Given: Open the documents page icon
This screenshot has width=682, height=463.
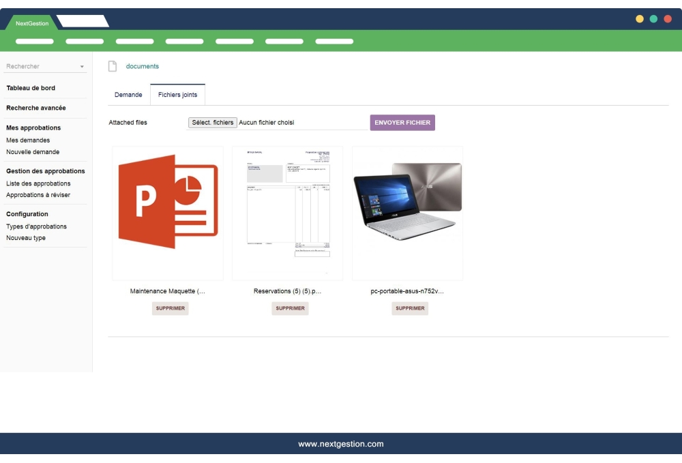Looking at the screenshot, I should (111, 65).
